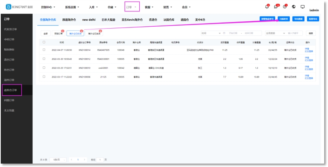
Task: Switch to 美中K仓 tab
Action: tap(200, 20)
